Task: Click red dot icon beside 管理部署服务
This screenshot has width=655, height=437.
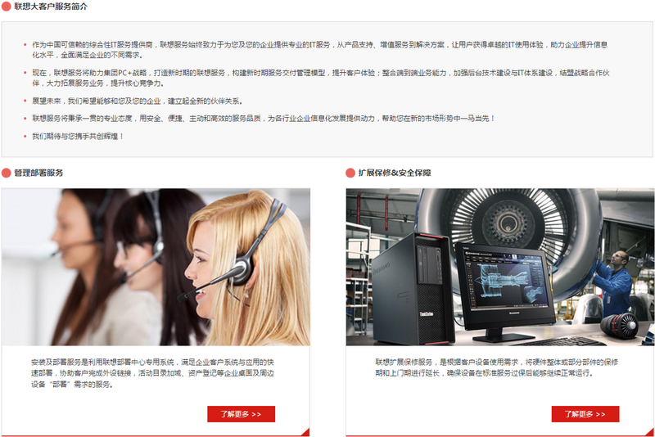Action: (x=6, y=173)
